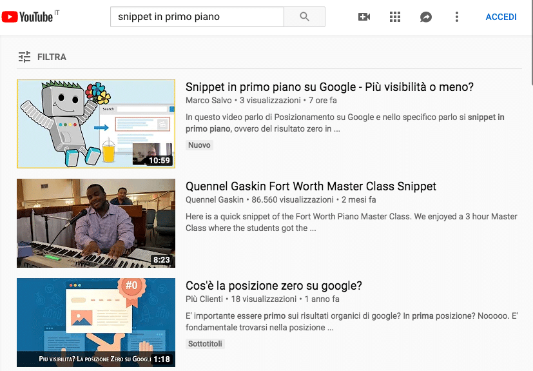
Task: Click description starting 'In questo video parlo'
Action: click(345, 123)
